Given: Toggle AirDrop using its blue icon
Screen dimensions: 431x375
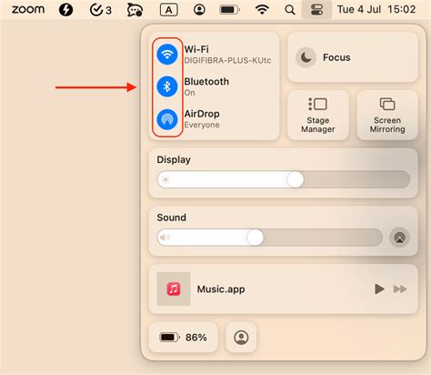Looking at the screenshot, I should pos(167,119).
